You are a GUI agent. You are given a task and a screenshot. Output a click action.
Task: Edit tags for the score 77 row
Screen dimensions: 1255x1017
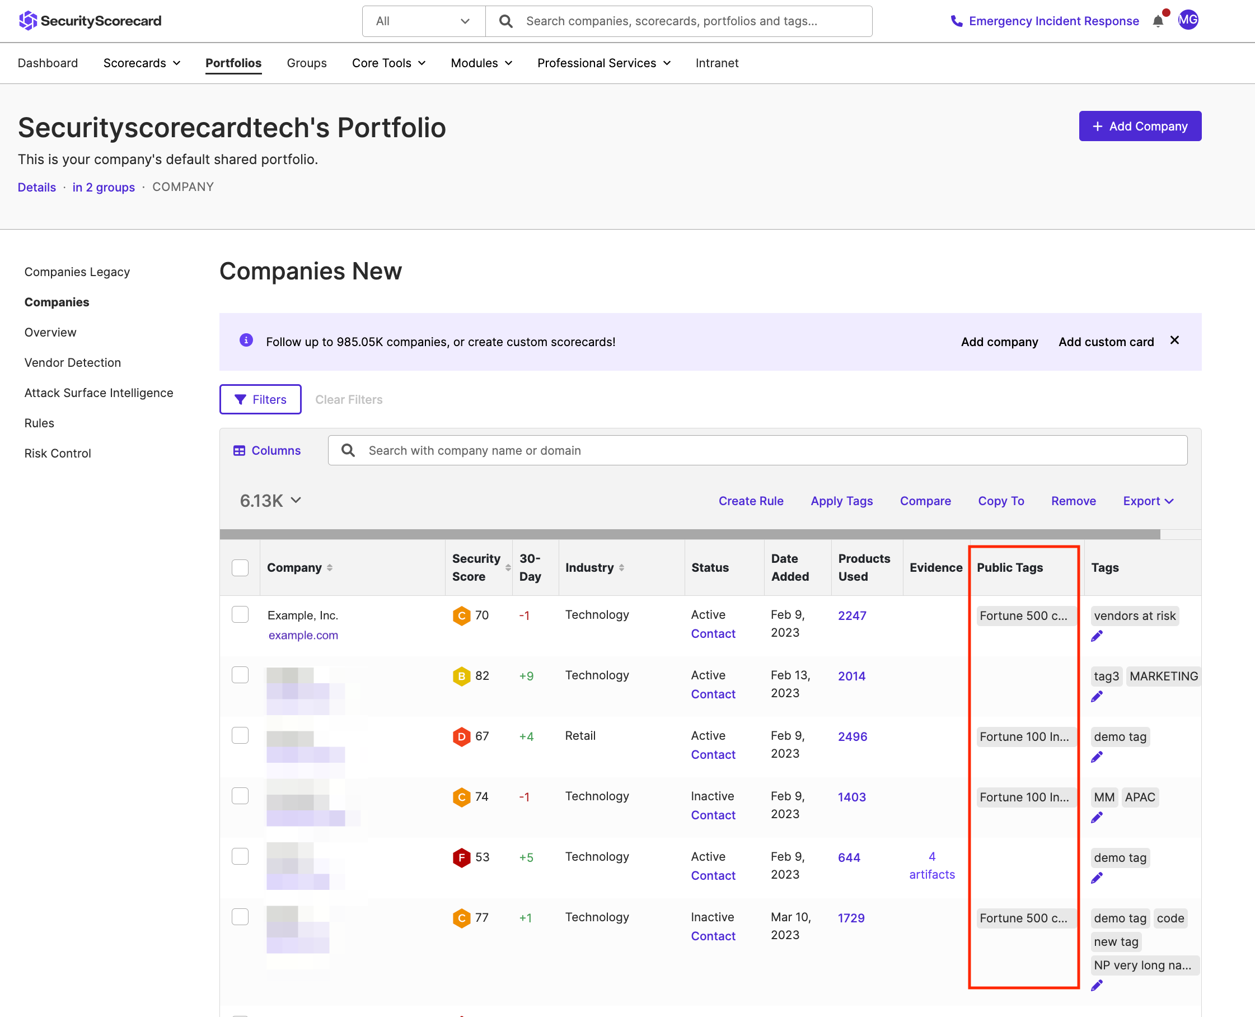1097,986
